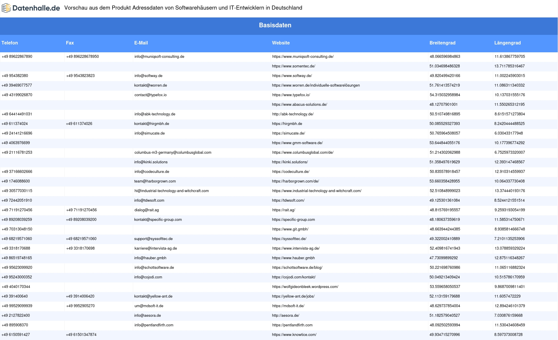Select email karriere@intervista-ag.de

point(156,248)
